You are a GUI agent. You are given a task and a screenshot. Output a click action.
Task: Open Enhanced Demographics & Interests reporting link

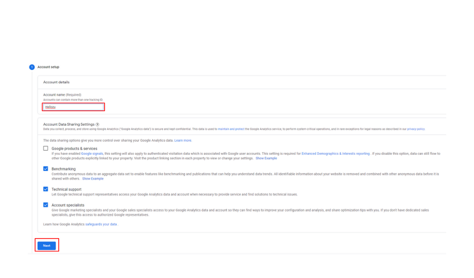(x=335, y=153)
